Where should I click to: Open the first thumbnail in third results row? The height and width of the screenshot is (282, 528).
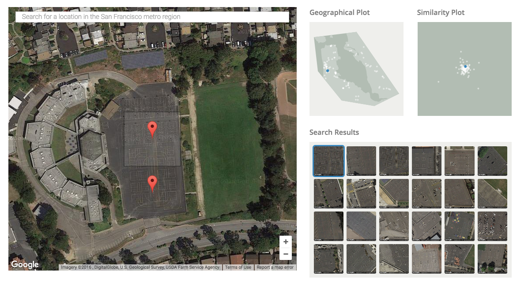(x=328, y=226)
